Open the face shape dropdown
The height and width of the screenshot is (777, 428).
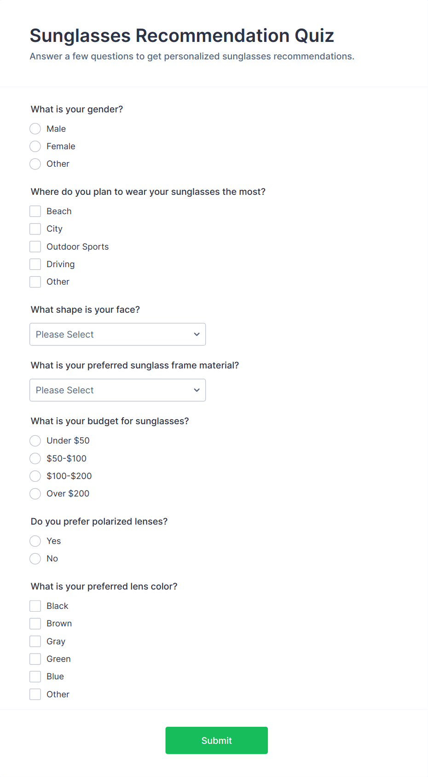click(117, 334)
